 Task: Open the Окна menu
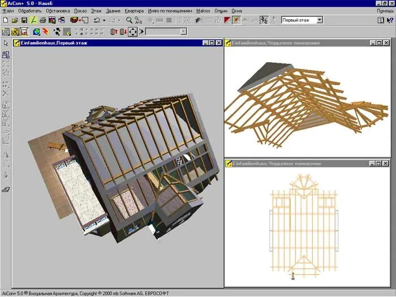coord(237,11)
